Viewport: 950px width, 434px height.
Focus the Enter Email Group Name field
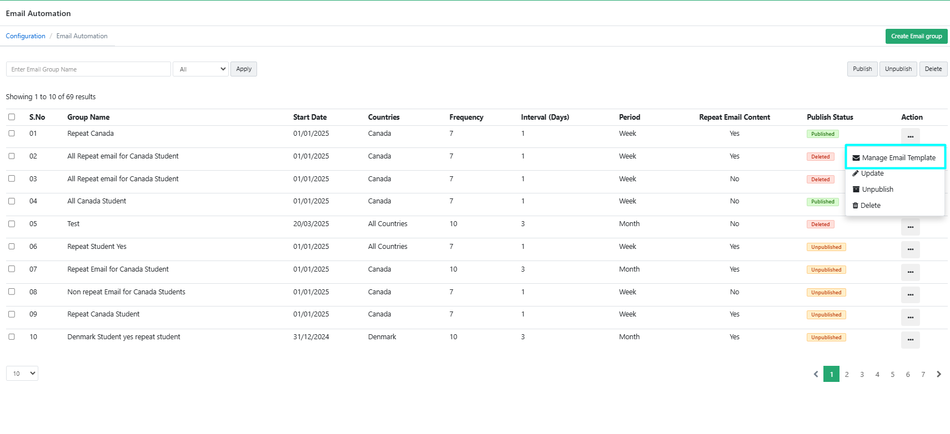click(88, 69)
